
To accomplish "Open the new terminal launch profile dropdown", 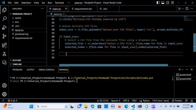I will point(183,69).
